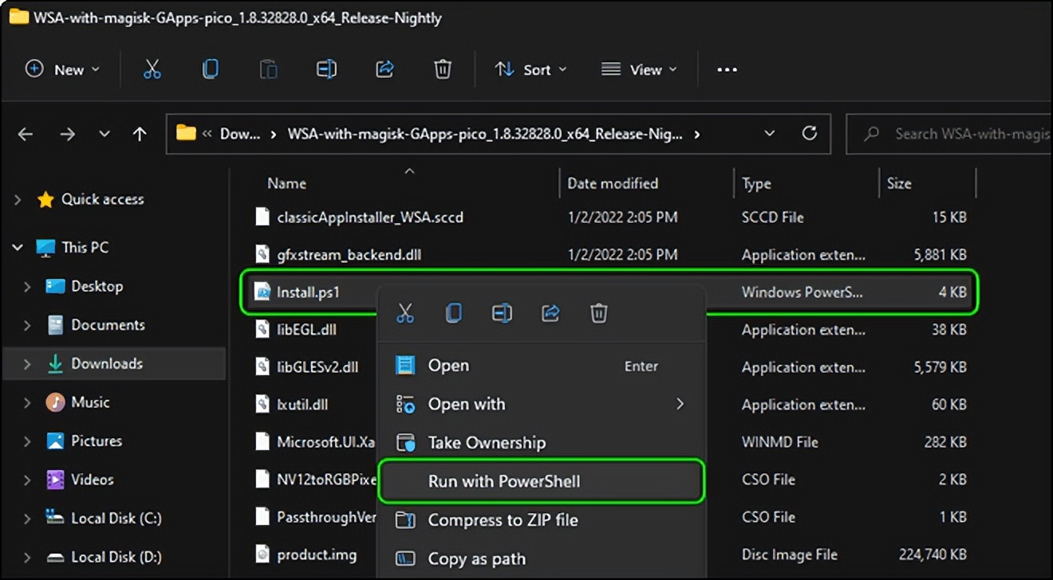The image size is (1053, 580).
Task: Click the Delete icon in the context menu
Action: click(598, 313)
